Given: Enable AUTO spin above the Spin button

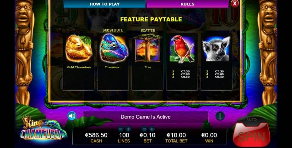Looking at the screenshot, I should [x=251, y=119].
